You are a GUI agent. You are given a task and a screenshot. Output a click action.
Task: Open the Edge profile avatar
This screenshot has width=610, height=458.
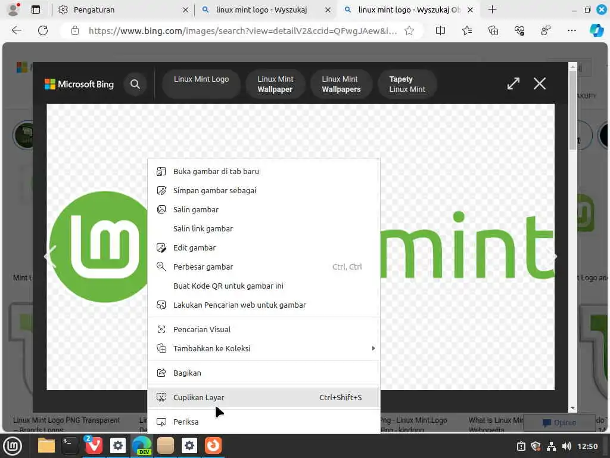14,10
